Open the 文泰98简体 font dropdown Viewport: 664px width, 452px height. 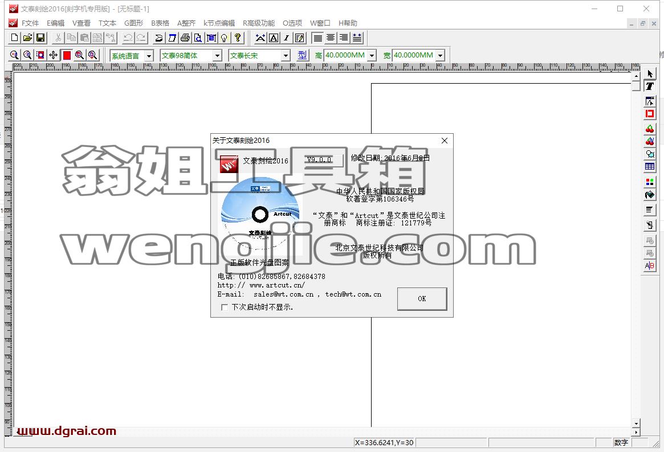(x=217, y=56)
